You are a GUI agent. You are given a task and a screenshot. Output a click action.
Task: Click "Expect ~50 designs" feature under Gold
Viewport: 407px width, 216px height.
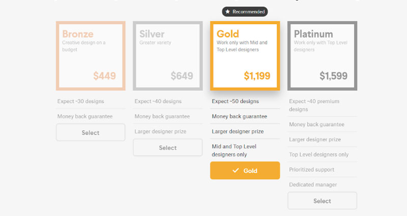(x=235, y=101)
